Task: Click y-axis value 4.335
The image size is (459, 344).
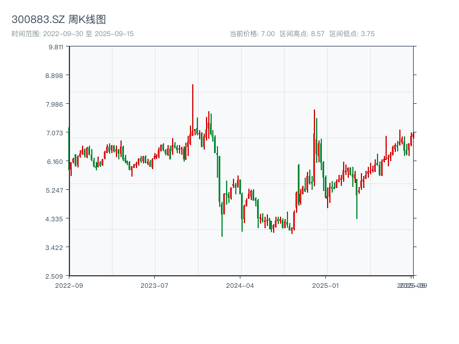Action: click(54, 219)
